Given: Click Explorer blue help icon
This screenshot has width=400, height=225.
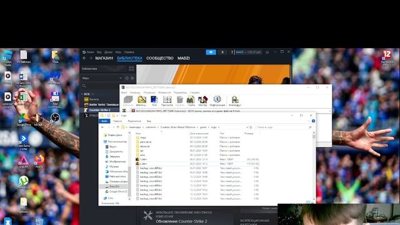Looking at the screenshot, I should pos(313,121).
